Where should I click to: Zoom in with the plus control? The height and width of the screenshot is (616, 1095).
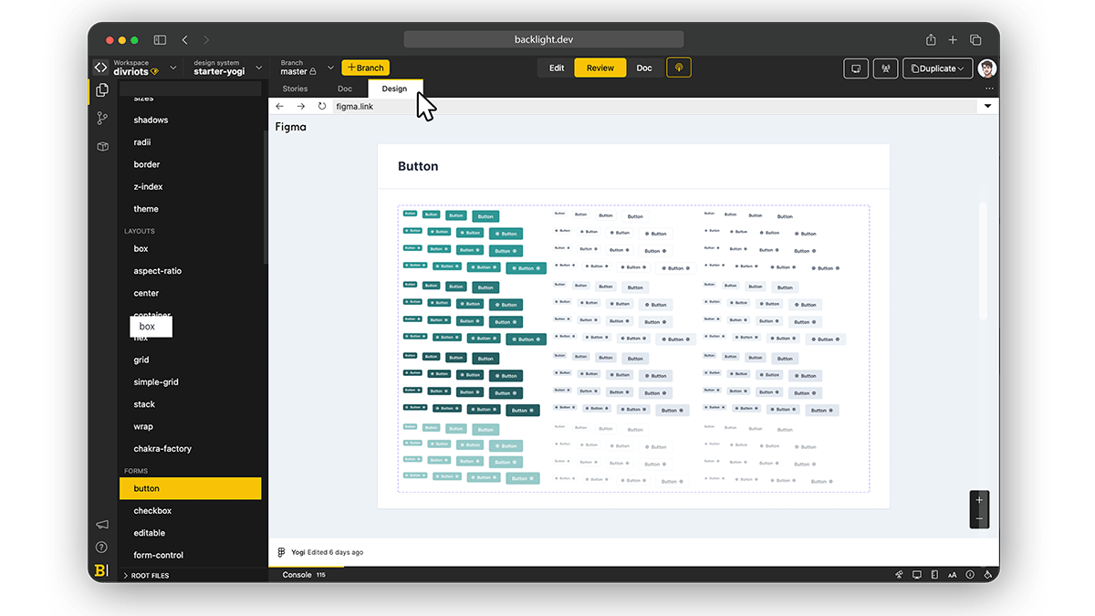979,500
